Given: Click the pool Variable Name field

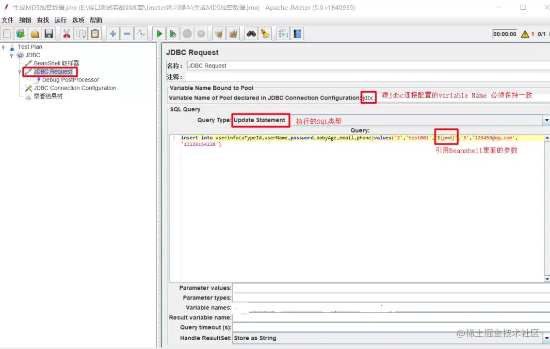Looking at the screenshot, I should (x=455, y=98).
